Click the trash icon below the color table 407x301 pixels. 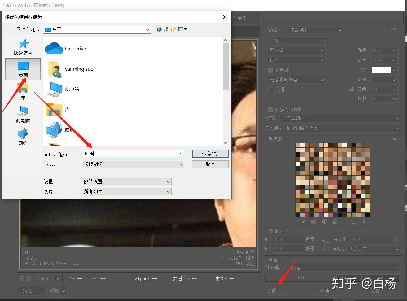coord(364,222)
